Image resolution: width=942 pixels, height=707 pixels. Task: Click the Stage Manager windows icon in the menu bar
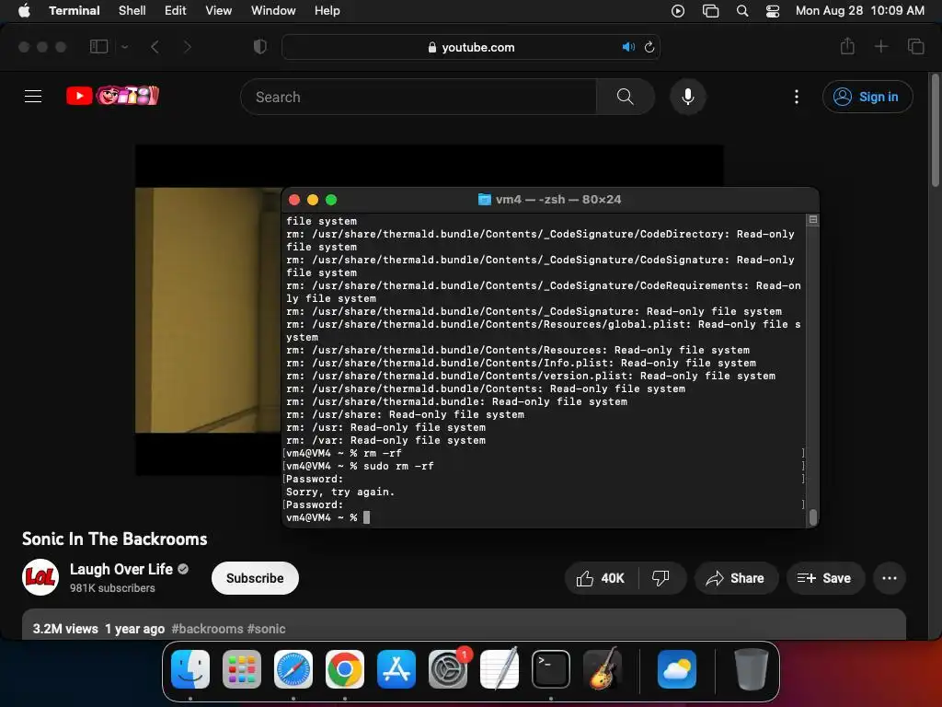click(x=710, y=11)
